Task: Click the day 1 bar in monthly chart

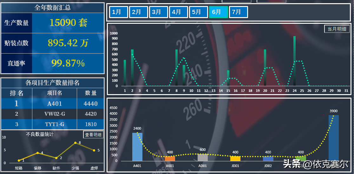Action: point(125,73)
